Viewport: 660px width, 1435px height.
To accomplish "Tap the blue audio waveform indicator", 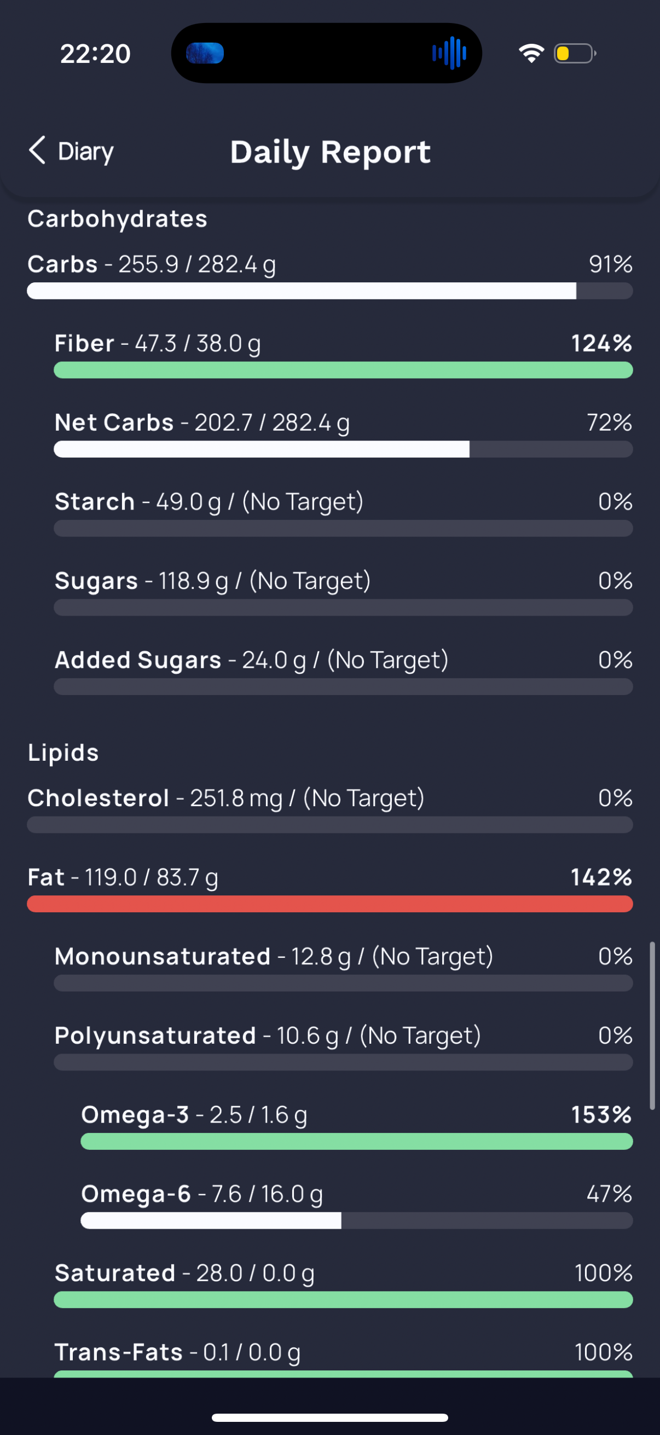I will coord(449,54).
